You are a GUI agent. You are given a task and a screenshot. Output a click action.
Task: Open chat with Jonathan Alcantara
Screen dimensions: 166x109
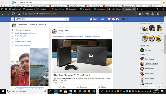pyautogui.click(x=151, y=64)
